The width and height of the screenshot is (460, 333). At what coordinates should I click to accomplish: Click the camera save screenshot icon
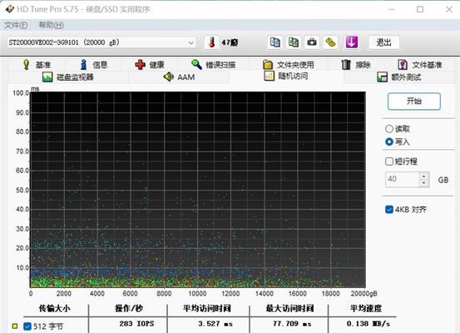pos(312,42)
